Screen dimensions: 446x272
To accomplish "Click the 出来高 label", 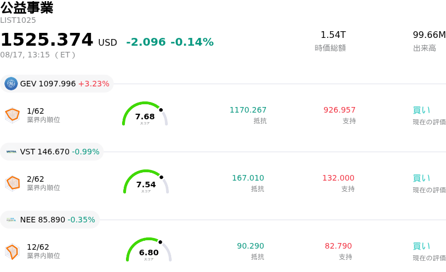I will click(x=424, y=48).
